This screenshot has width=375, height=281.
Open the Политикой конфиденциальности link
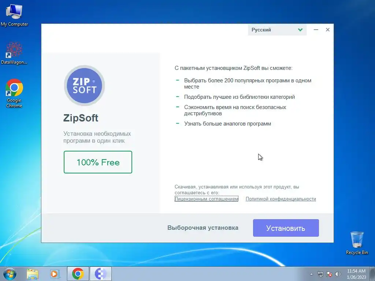tap(281, 199)
